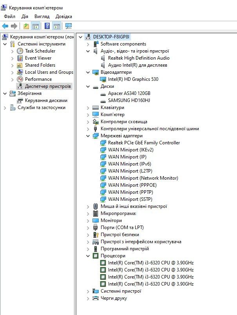Collapse the DESKTOP-F8IGP8I root node
The width and height of the screenshot is (237, 315).
pyautogui.click(x=80, y=37)
